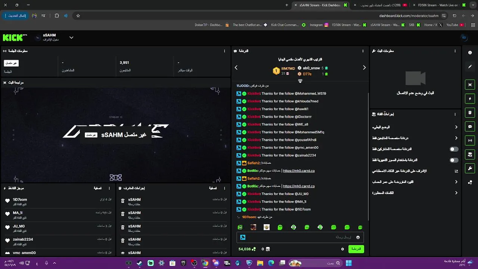Toggle the stream preview panel sidebar icon

[x=470, y=85]
